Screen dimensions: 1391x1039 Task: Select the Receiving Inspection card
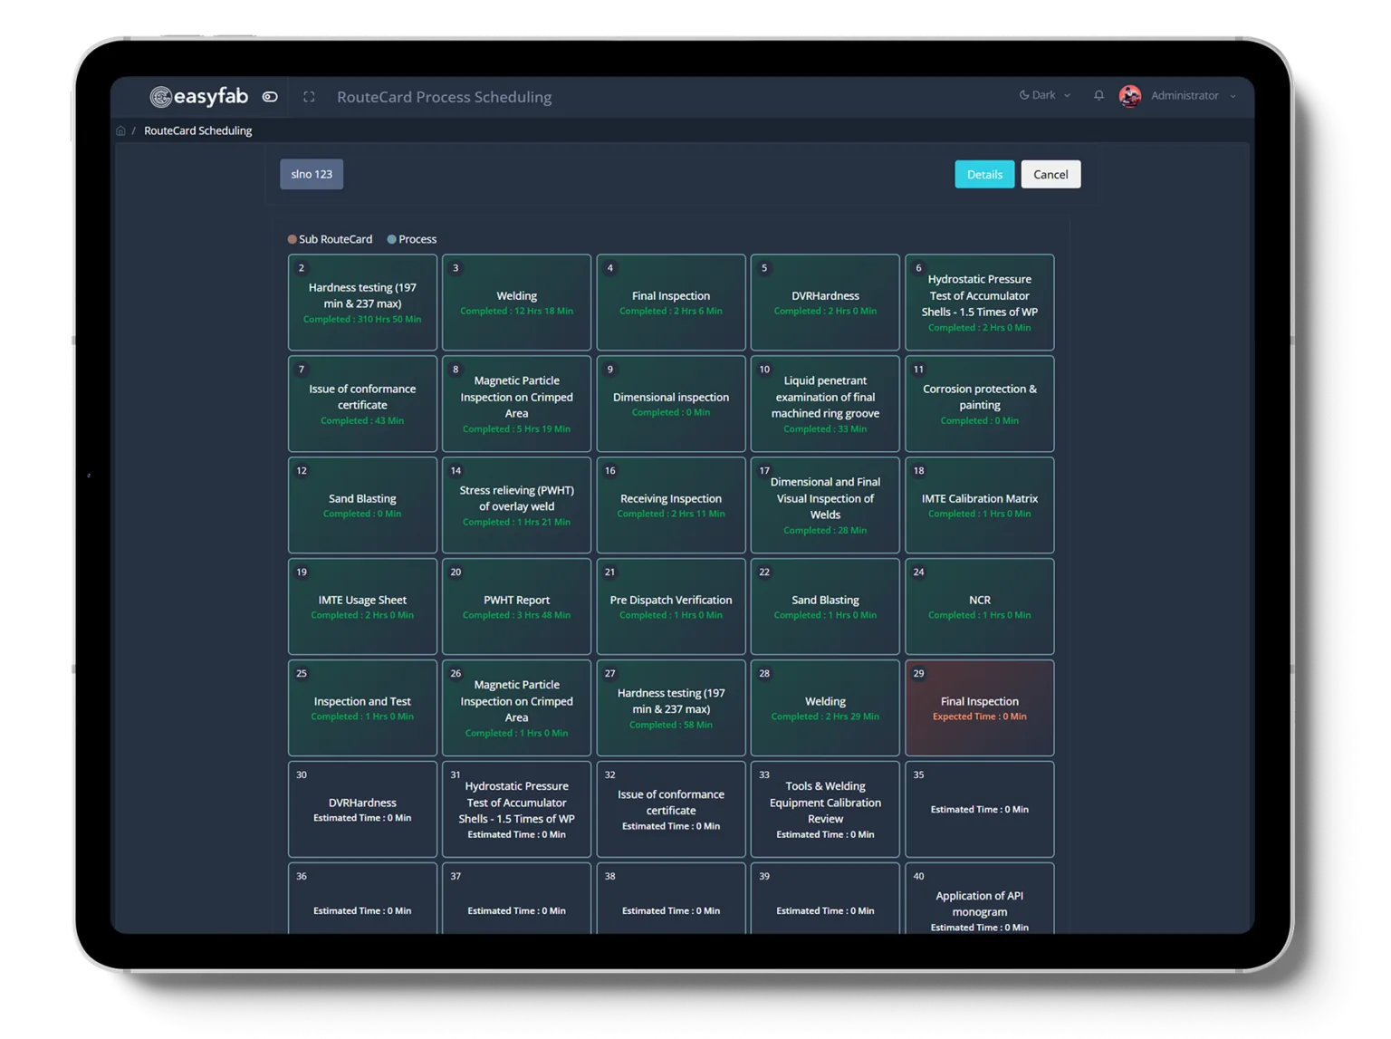(671, 505)
